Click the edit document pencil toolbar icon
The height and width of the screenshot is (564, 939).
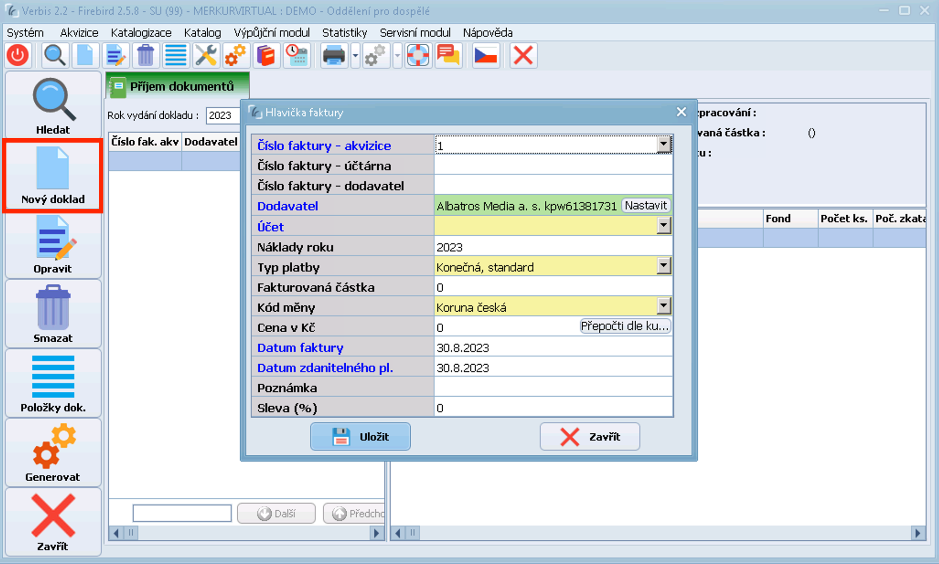pyautogui.click(x=115, y=56)
